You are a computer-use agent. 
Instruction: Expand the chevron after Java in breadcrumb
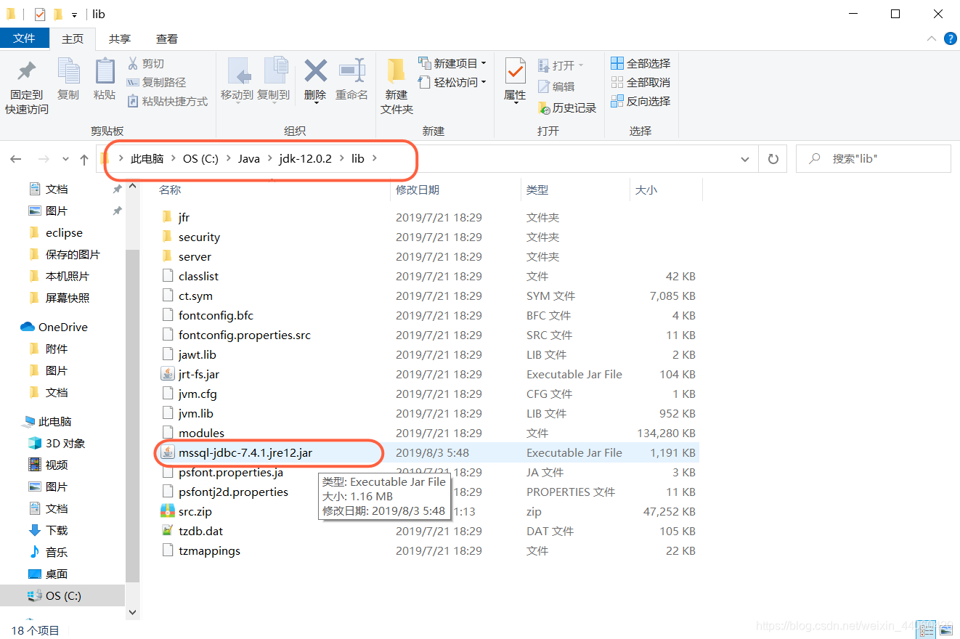tap(269, 158)
